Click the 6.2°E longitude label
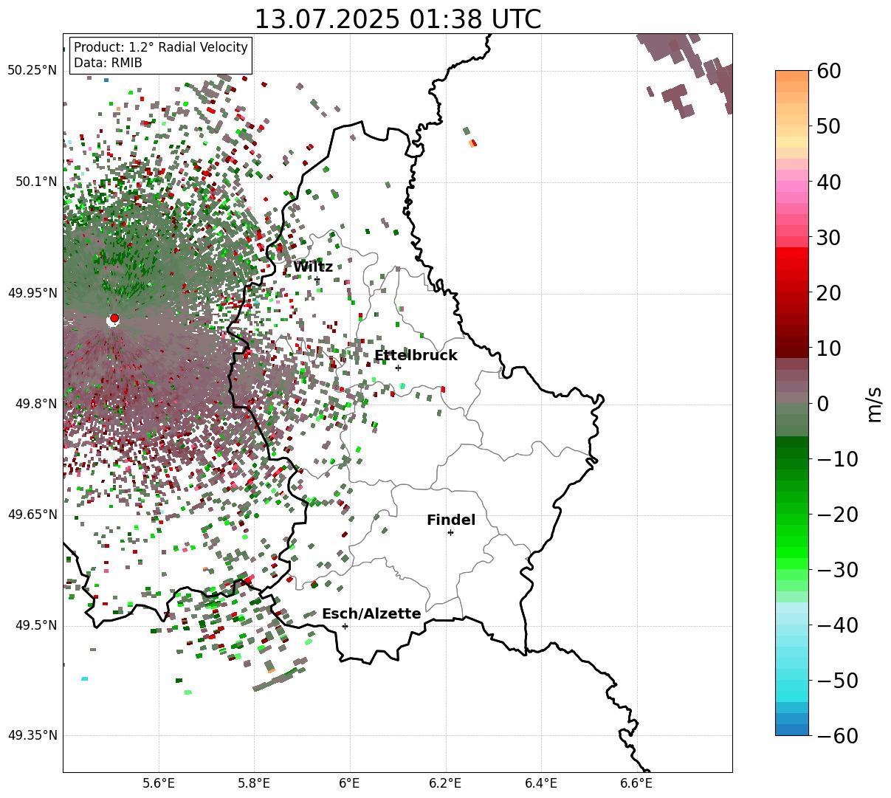The width and height of the screenshot is (891, 798). (445, 784)
